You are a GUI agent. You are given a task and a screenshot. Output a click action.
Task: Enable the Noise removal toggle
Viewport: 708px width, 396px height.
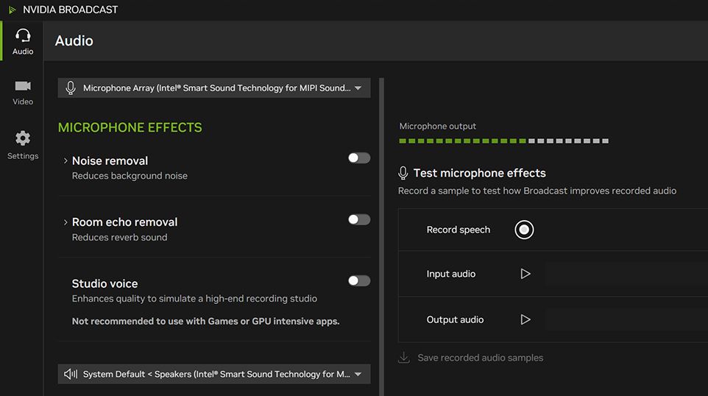(x=359, y=158)
